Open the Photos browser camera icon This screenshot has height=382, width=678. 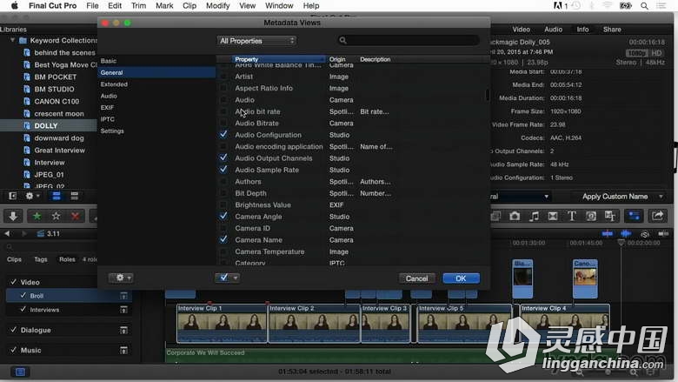[515, 216]
